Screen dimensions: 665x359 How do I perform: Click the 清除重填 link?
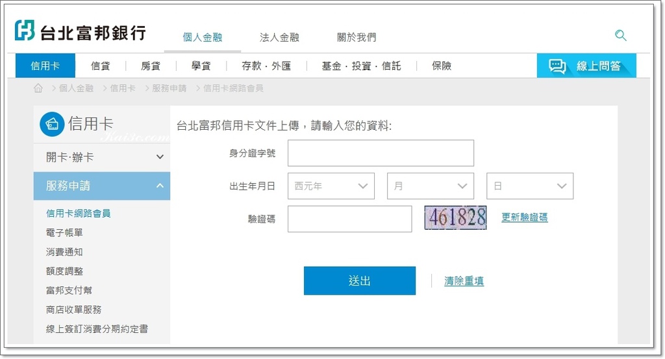pyautogui.click(x=464, y=280)
